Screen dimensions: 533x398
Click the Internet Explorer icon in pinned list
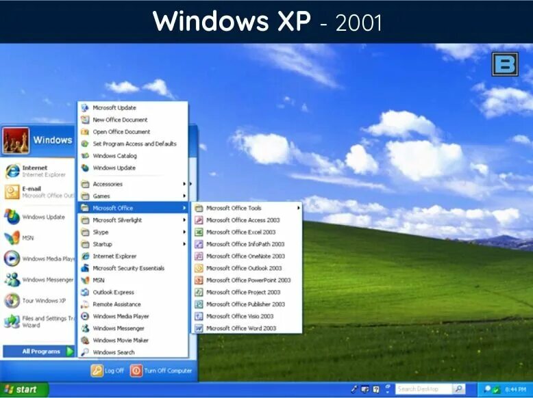12,171
